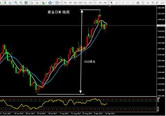Select the tile windows grid icon

(26, 3)
